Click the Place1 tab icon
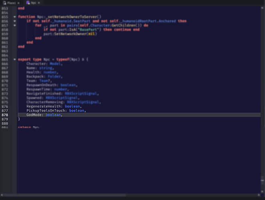Viewport: 265px width, 200px height. point(4,3)
